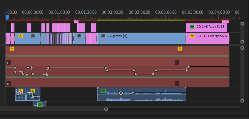Click the gray fx badge on 720p.mov clip
This screenshot has height=119, width=249.
[103, 36]
